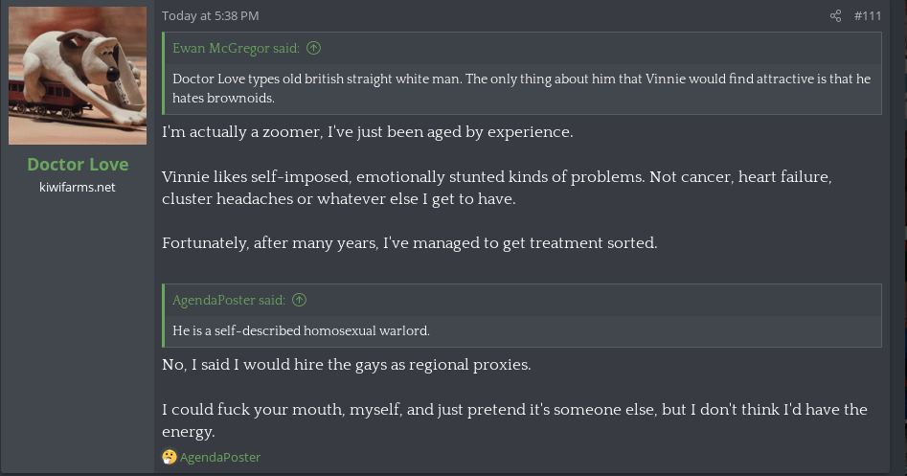Click the share icon beside post #111
907x476 pixels.
(x=835, y=16)
